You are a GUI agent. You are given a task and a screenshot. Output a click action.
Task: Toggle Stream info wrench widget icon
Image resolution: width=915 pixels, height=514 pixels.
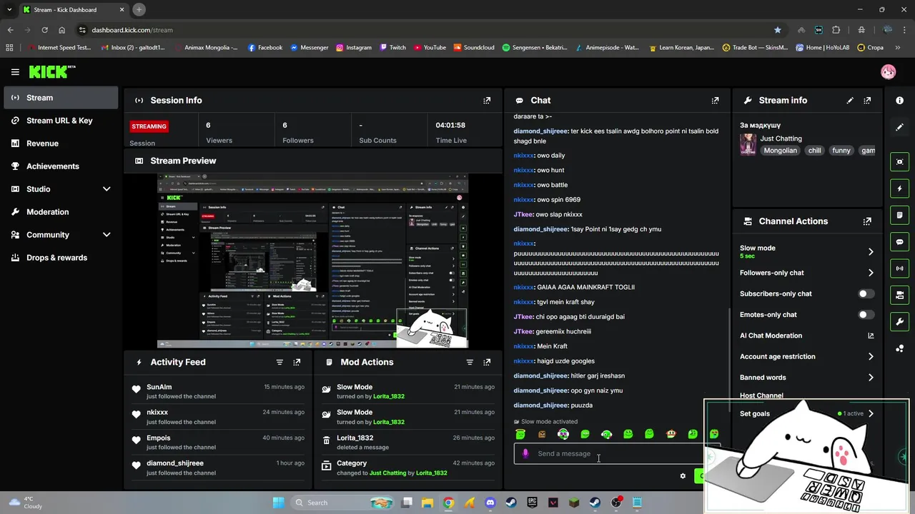pyautogui.click(x=899, y=321)
